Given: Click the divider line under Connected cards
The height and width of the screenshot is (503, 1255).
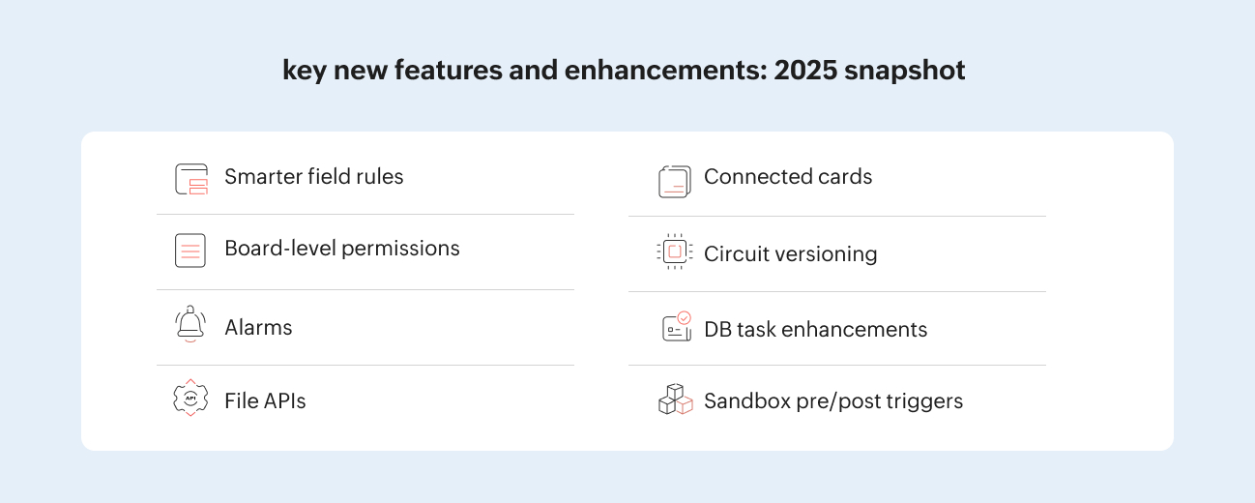Looking at the screenshot, I should pyautogui.click(x=837, y=216).
